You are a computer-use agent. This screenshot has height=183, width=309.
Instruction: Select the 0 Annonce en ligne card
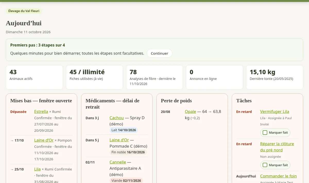pyautogui.click(x=214, y=77)
